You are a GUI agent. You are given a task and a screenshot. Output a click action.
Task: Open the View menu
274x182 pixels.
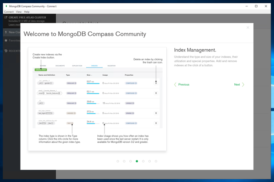click(19, 12)
